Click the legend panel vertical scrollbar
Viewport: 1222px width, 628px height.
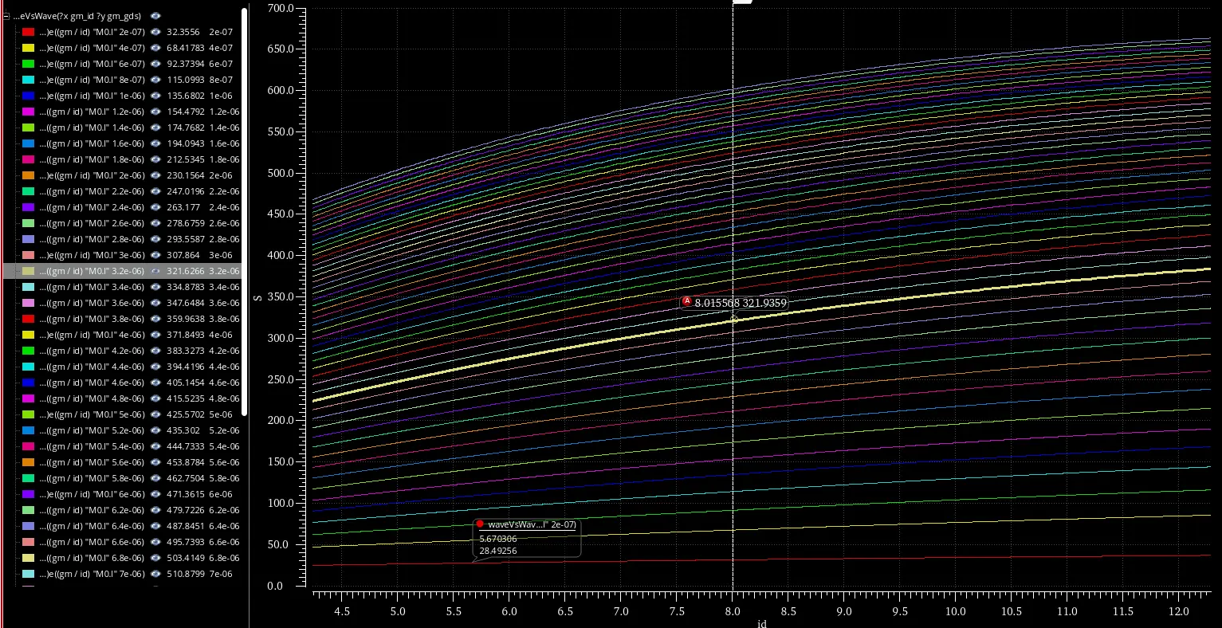pyautogui.click(x=245, y=211)
